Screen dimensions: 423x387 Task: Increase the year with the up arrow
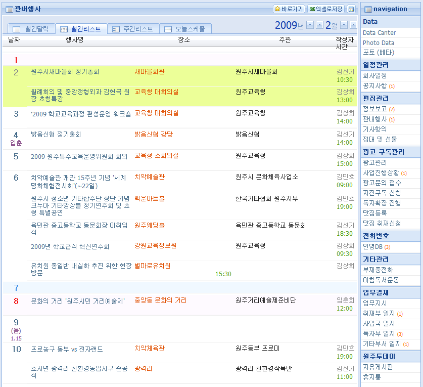(319, 25)
